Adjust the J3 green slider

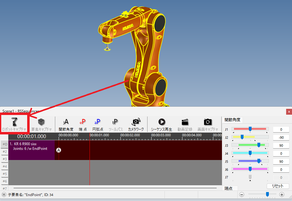point(250,145)
